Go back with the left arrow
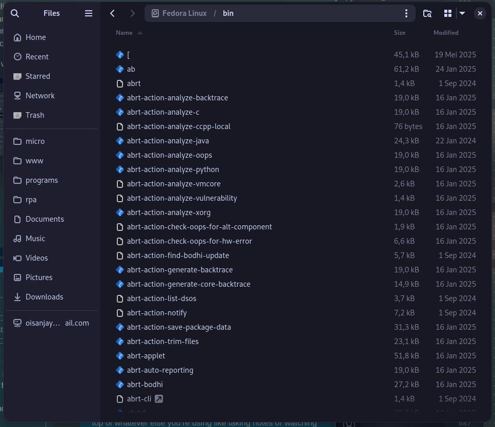The height and width of the screenshot is (427, 495). point(113,13)
